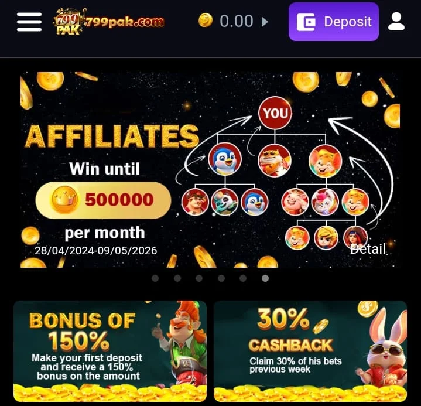This screenshot has height=406, width=421.
Task: Expand the balance arrow next to 0.00
Action: coord(265,22)
